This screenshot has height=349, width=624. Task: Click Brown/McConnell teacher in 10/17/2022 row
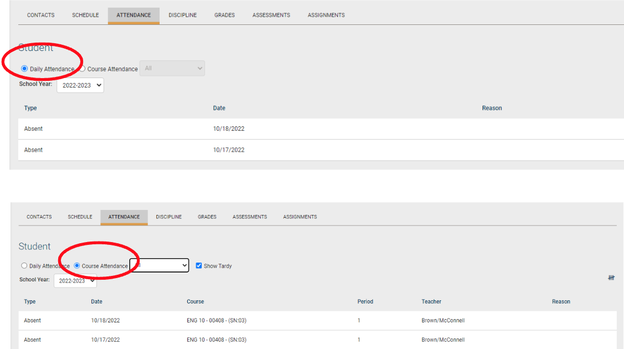tap(443, 340)
